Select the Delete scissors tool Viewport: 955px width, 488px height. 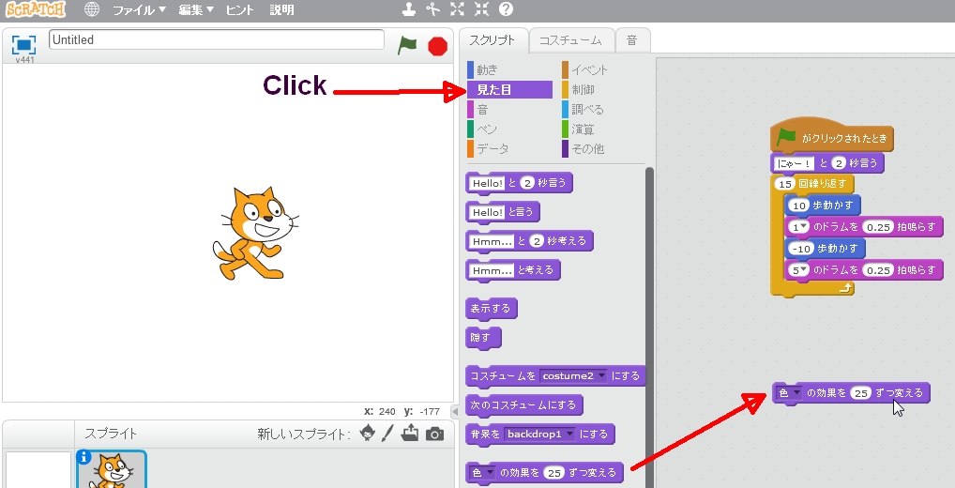click(x=433, y=9)
